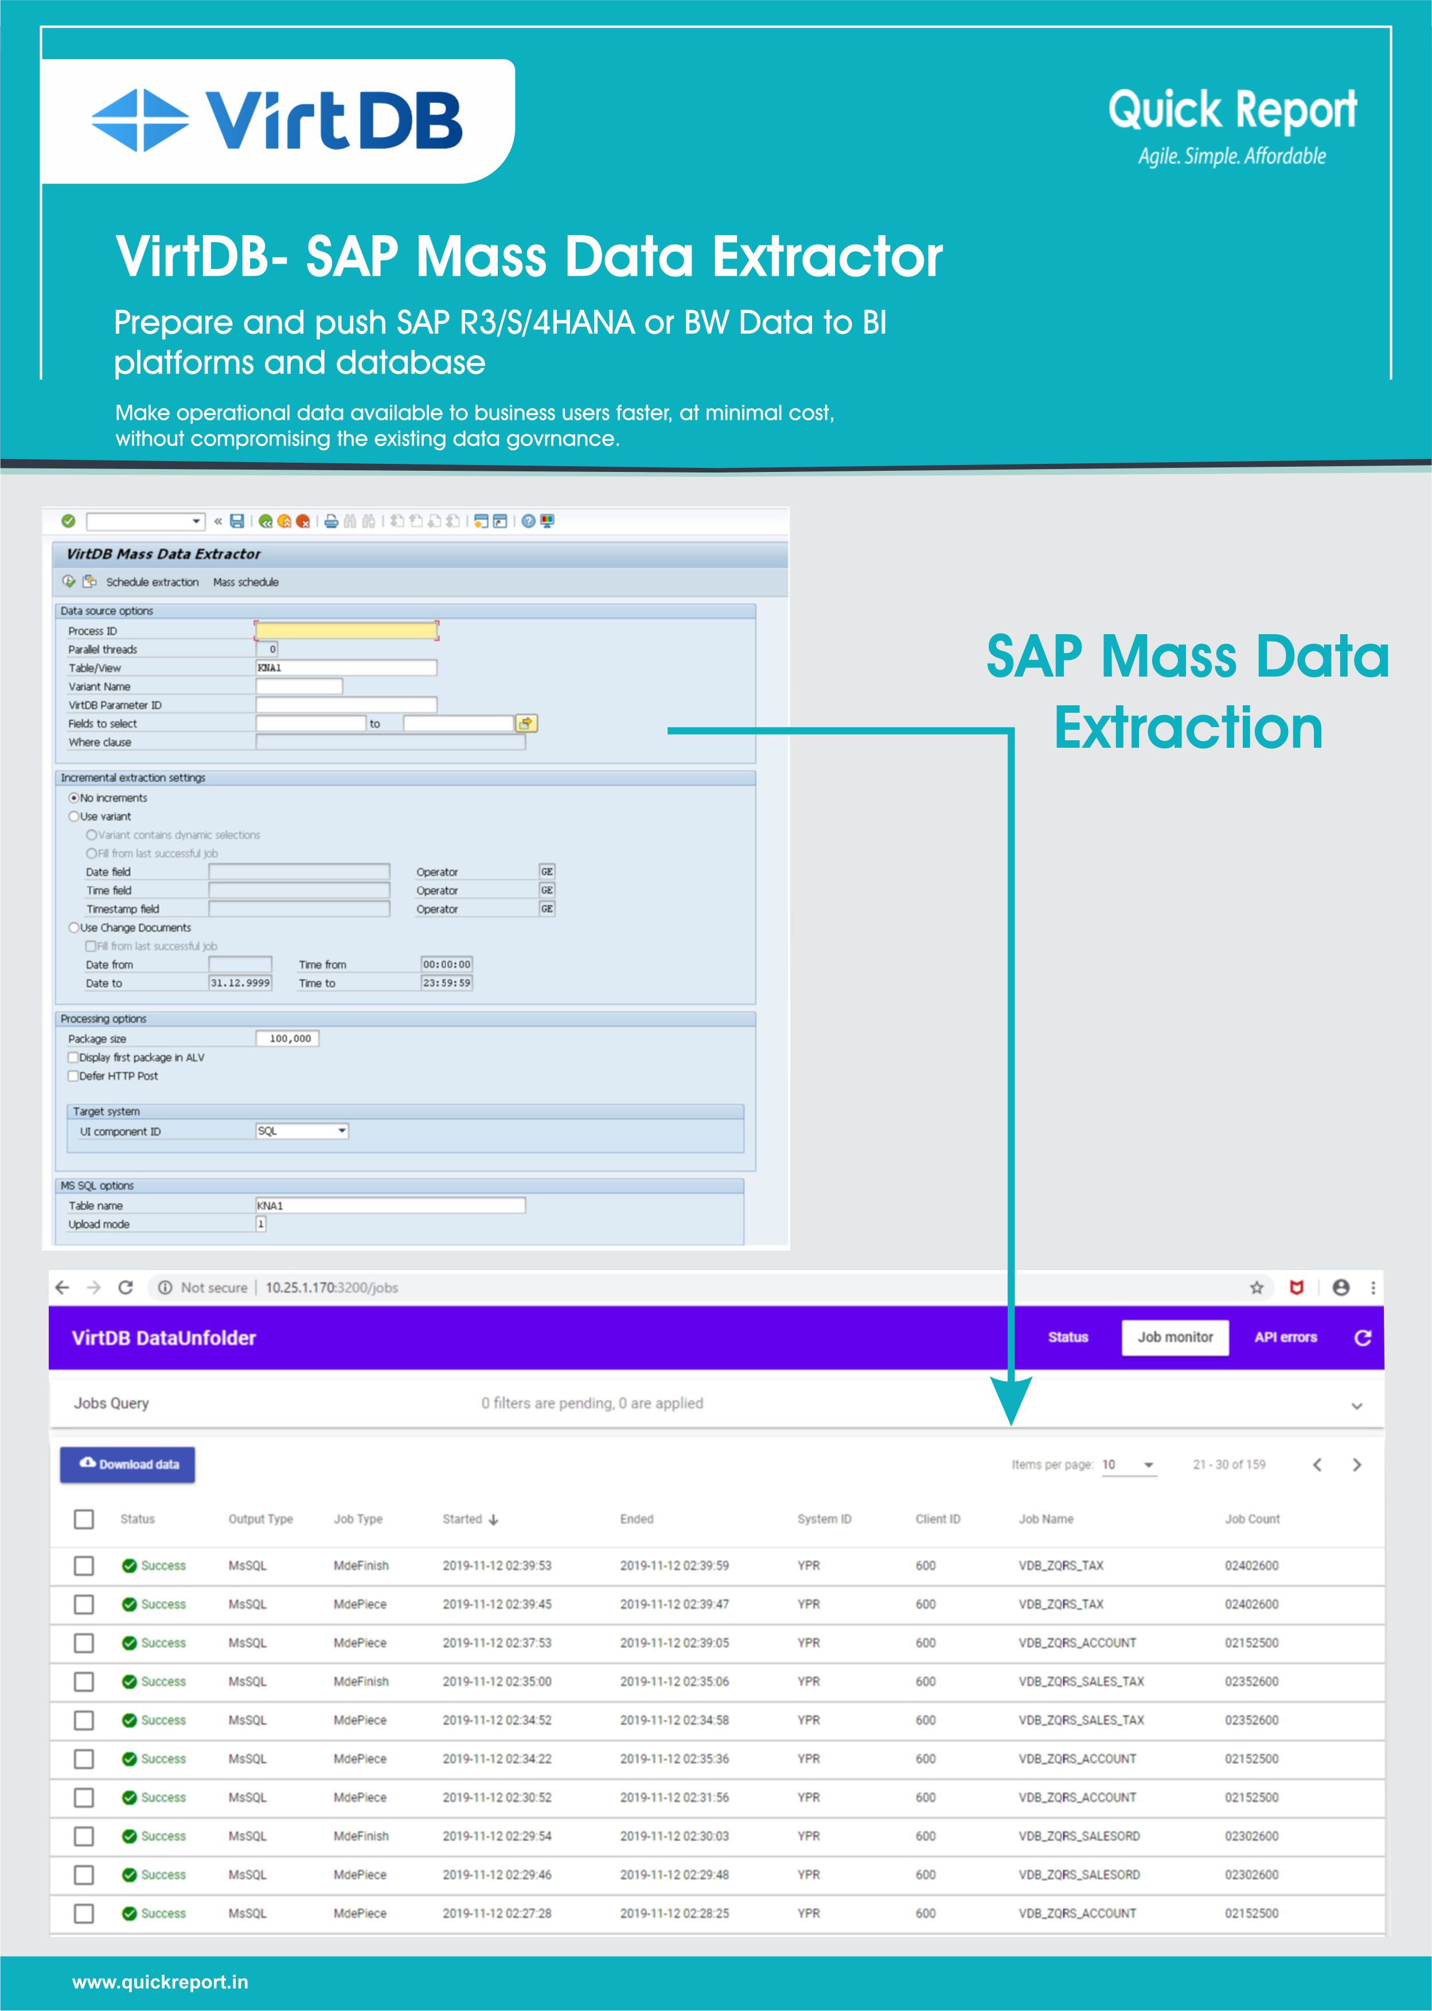Screen dimensions: 1432x2011
Task: Toggle the select-all checkbox in jobs table header
Action: [84, 1519]
